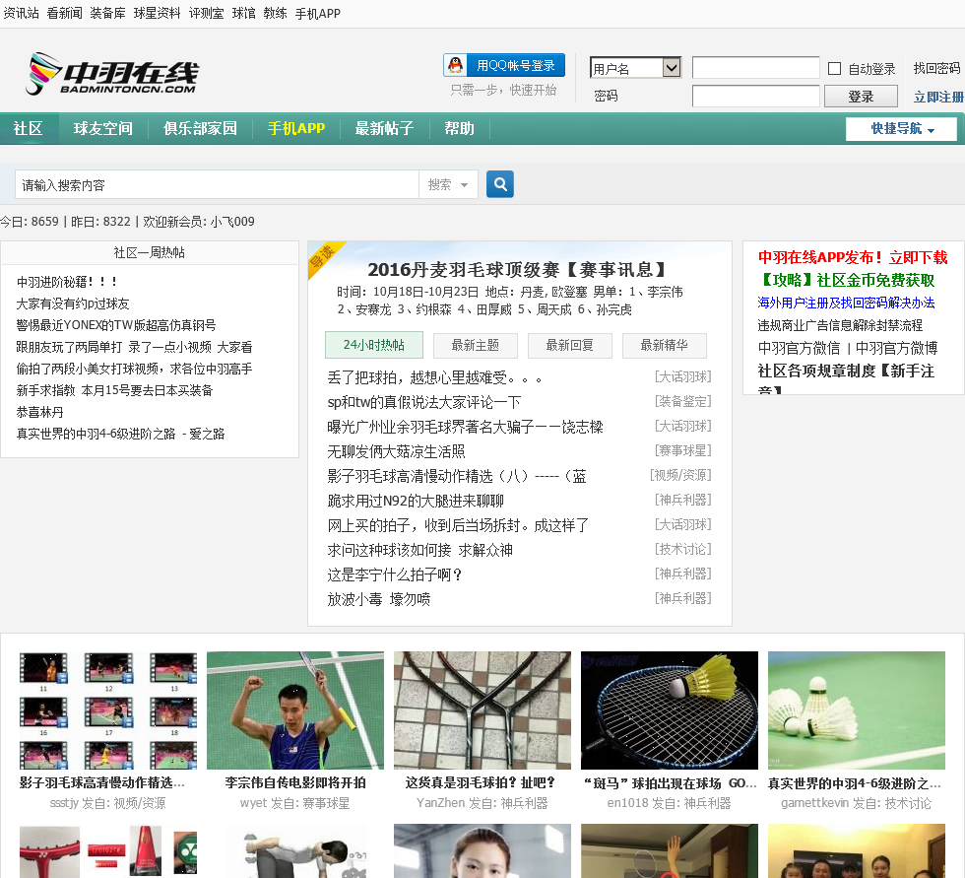Open 最新帖子 in the nav bar

384,129
